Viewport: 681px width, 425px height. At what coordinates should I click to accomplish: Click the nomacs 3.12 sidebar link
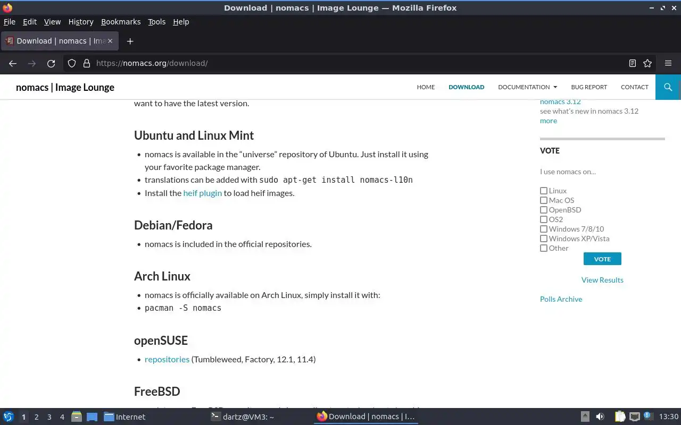pos(560,101)
